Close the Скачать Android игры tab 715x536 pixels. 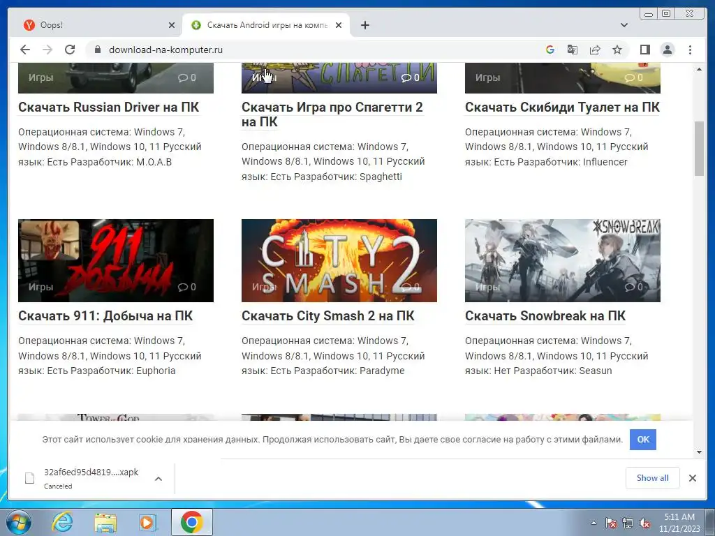coord(339,25)
